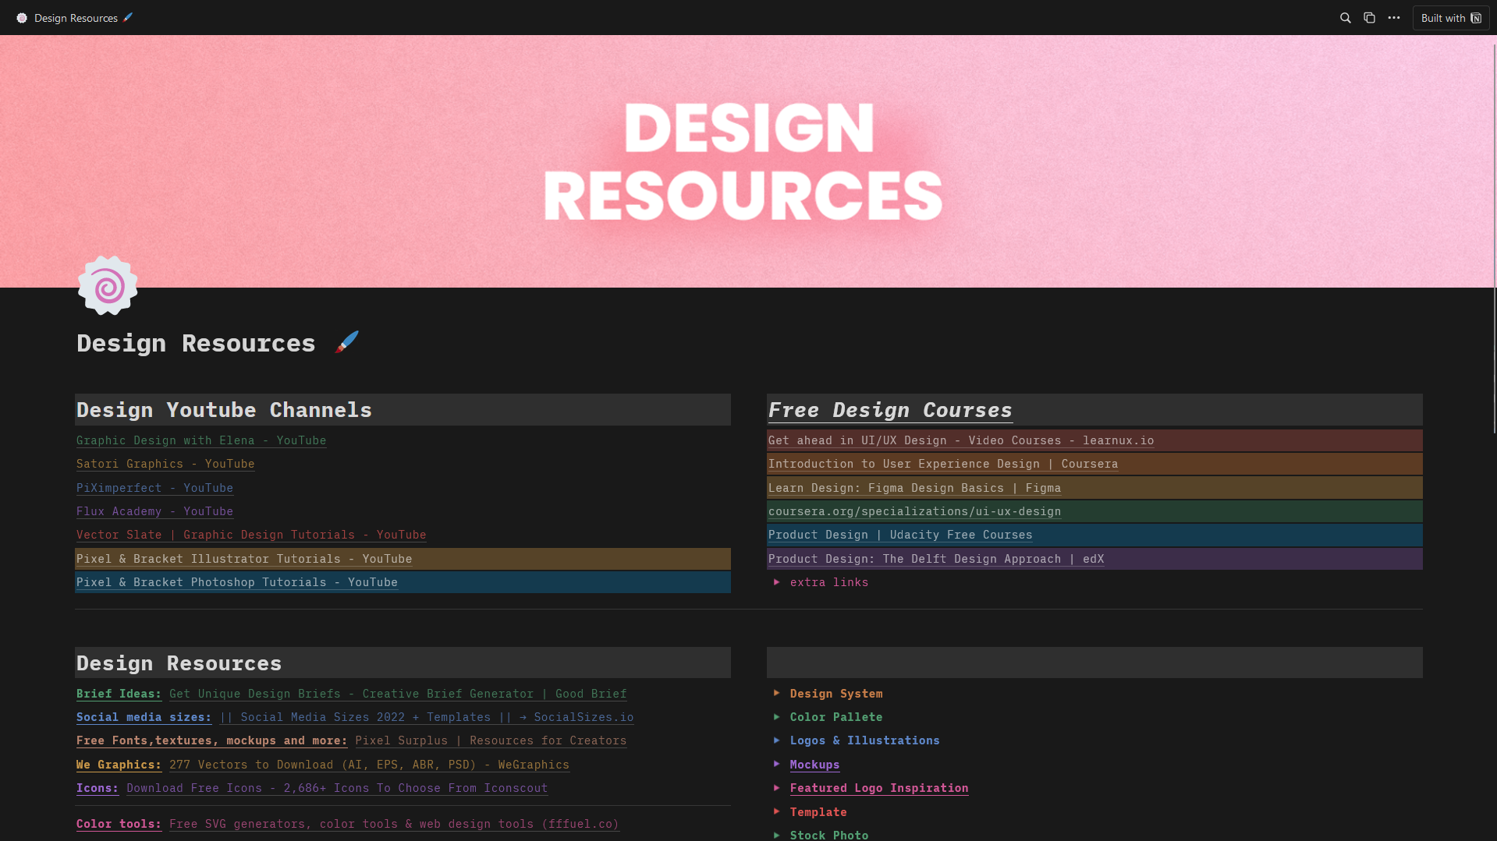Click the Built with Notion button

coord(1451,18)
